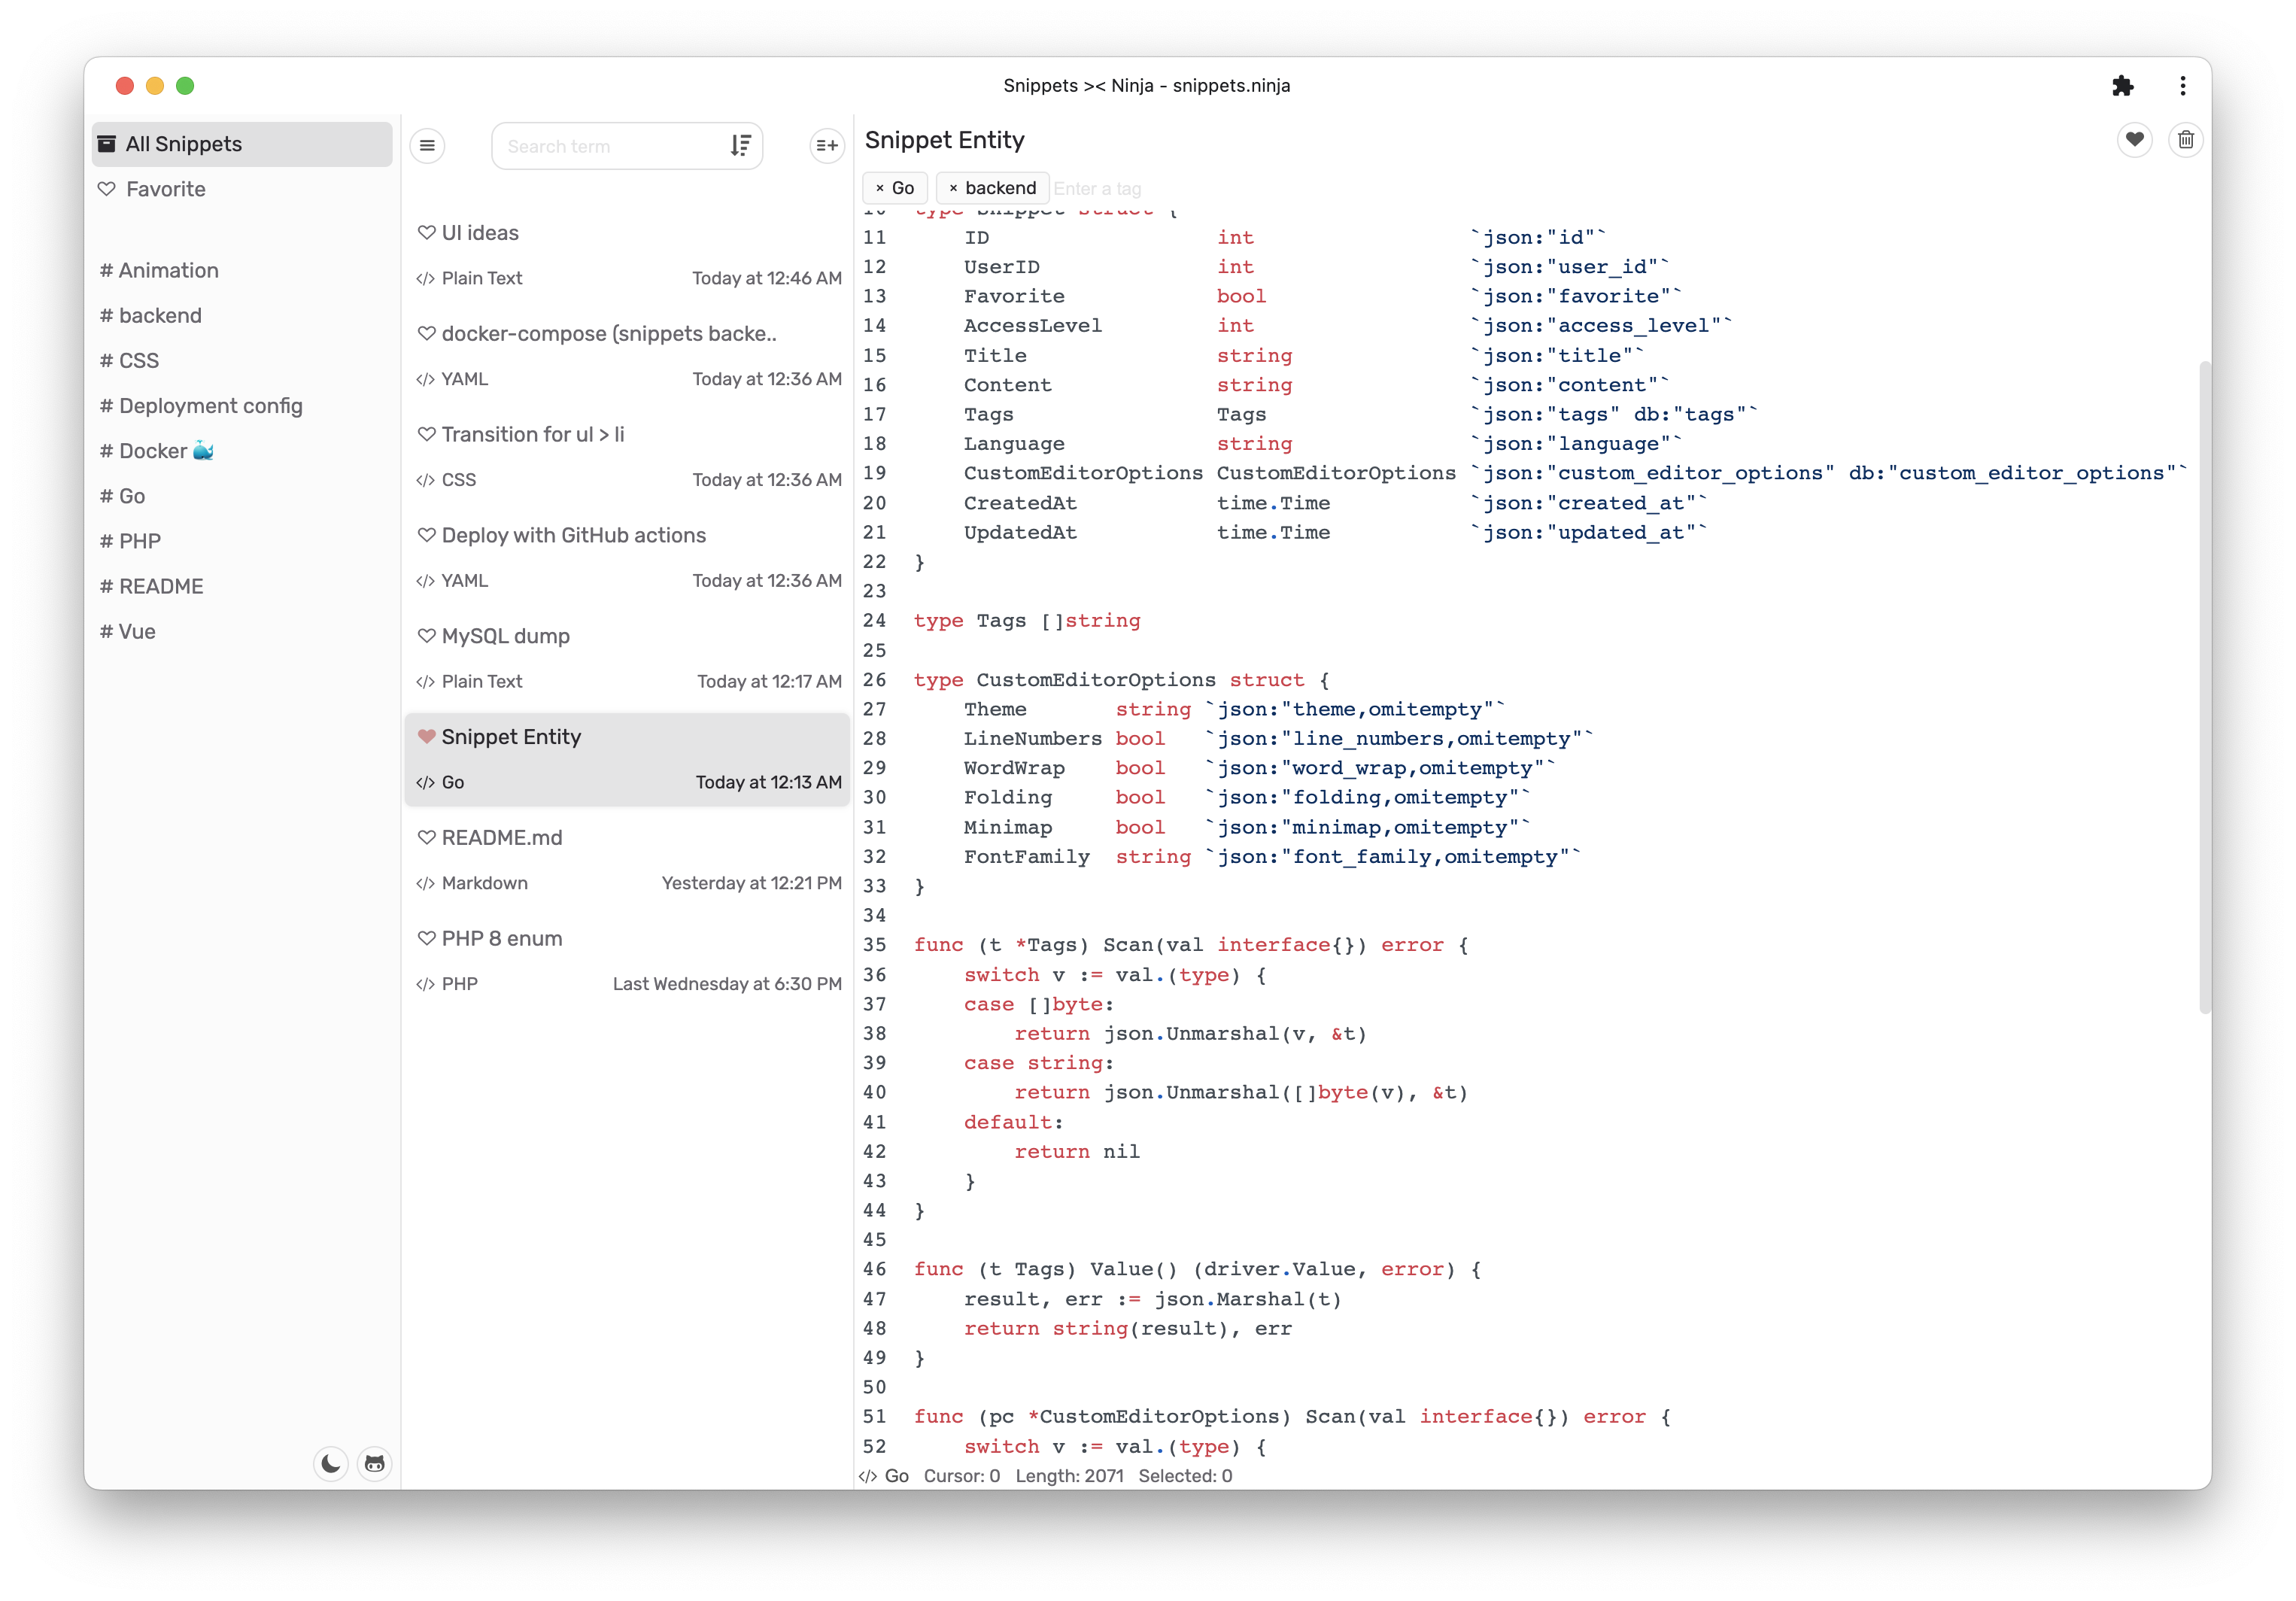Click the code icon beside Markdown label
Image resolution: width=2296 pixels, height=1601 pixels.
tap(425, 884)
